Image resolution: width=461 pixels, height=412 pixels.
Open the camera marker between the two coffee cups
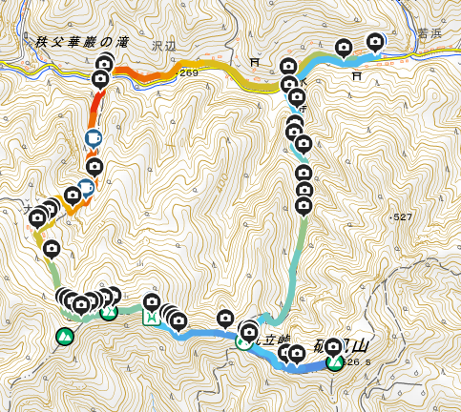click(94, 166)
